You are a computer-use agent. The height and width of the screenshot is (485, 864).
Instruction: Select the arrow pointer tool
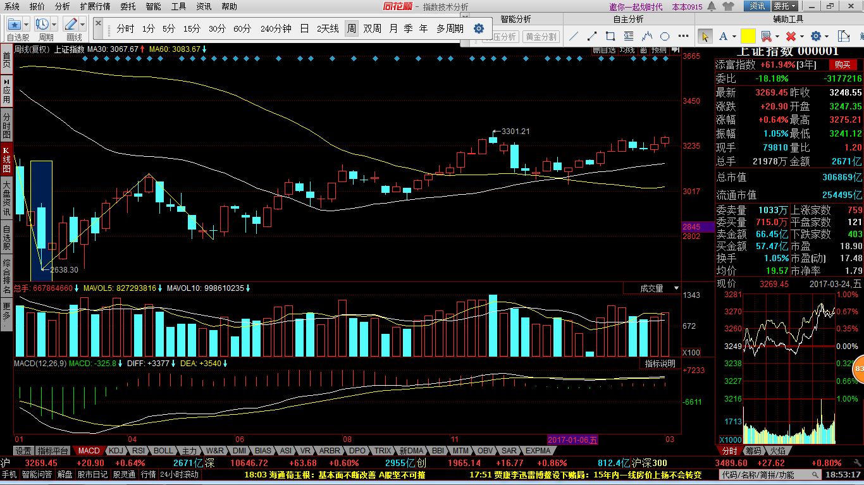point(706,37)
